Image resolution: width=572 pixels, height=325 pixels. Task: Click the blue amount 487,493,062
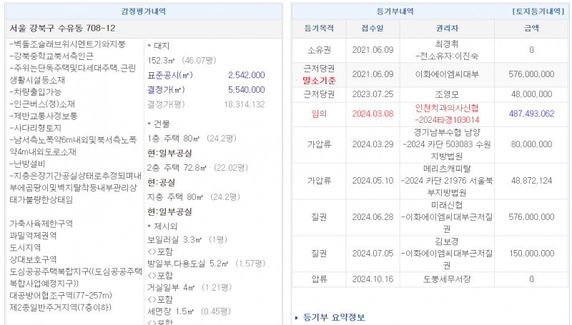531,114
